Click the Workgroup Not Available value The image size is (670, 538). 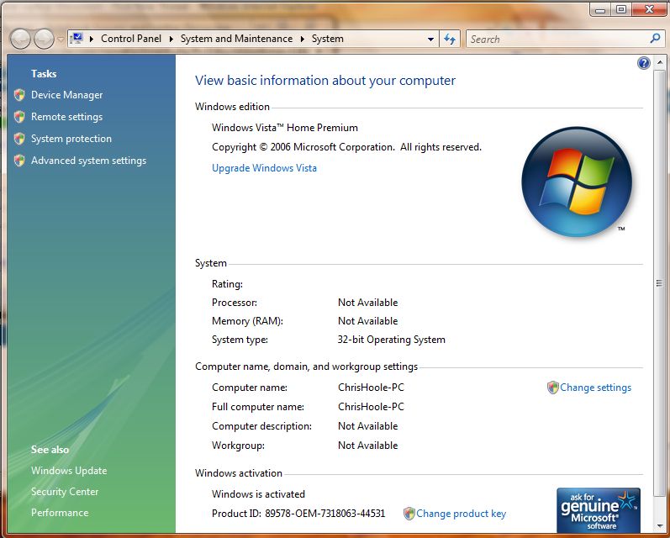pyautogui.click(x=367, y=446)
